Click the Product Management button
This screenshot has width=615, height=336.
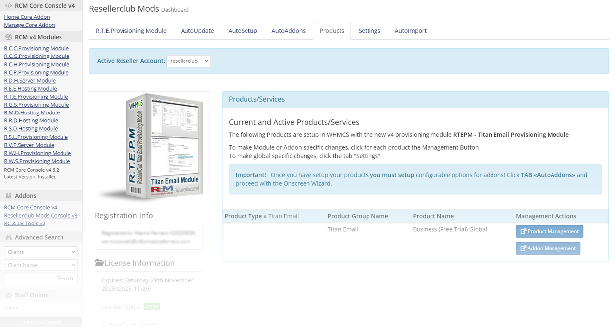[550, 231]
